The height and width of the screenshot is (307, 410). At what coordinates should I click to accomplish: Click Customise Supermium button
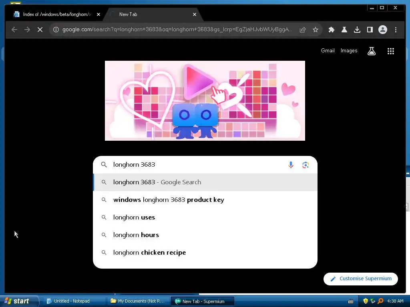(361, 279)
